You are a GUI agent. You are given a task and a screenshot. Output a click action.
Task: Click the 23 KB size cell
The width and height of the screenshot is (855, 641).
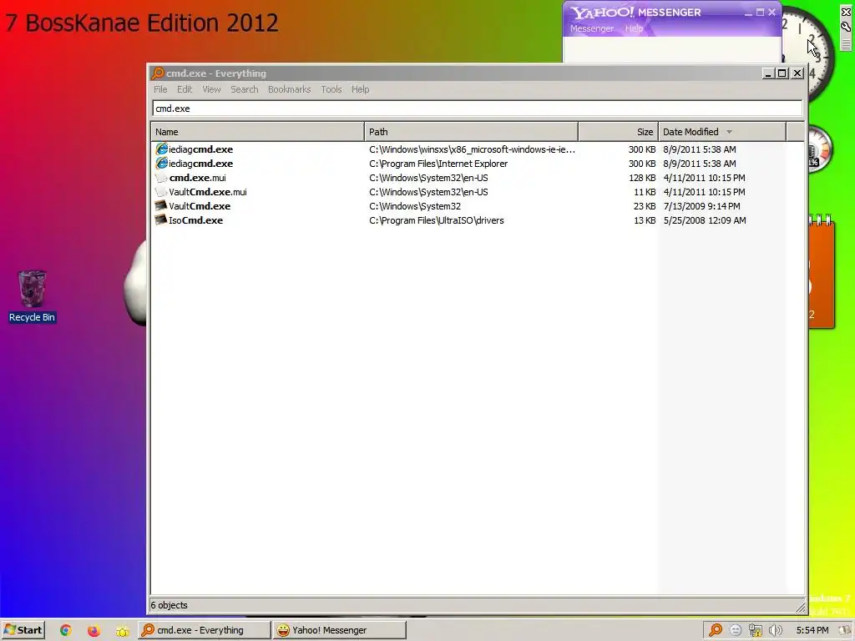[x=645, y=206]
